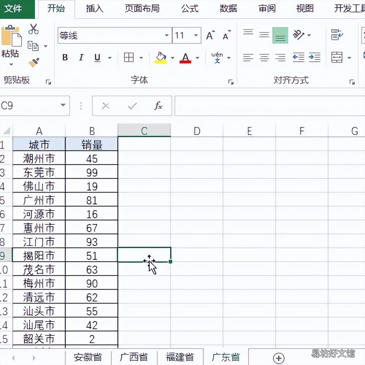Expand fill color dropdown arrow
Viewport: 365px width, 365px height.
click(x=173, y=58)
